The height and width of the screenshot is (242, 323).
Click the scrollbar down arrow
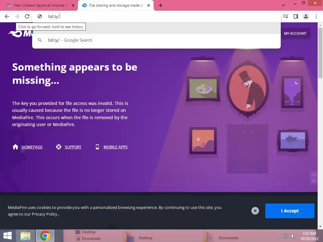coord(320,227)
